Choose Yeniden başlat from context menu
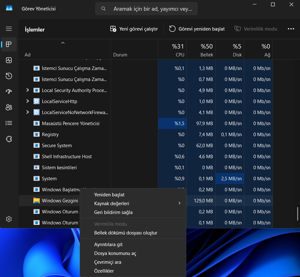 point(109,194)
